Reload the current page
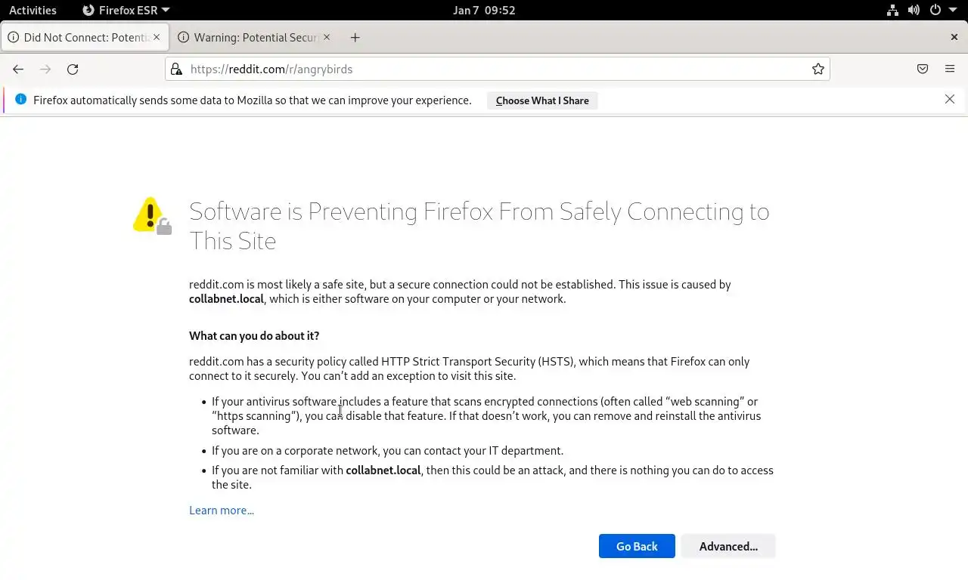968x580 pixels. [x=73, y=69]
